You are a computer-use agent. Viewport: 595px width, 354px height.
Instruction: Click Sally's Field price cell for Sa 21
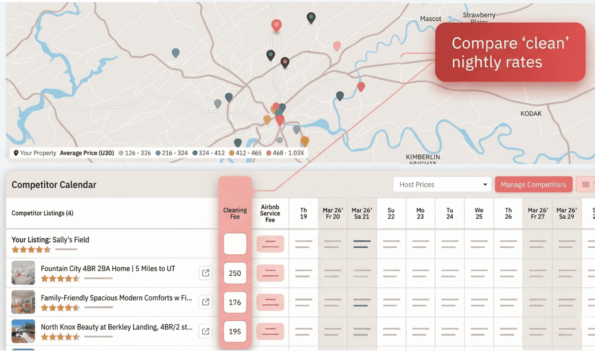362,244
